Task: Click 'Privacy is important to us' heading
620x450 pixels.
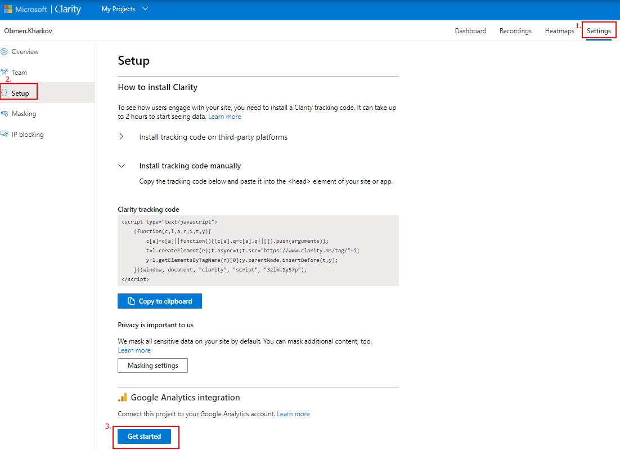Action: 156,325
